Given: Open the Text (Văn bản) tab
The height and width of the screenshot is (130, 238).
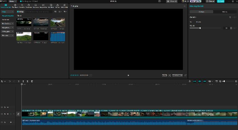Looking at the screenshot, I should point(22,6).
